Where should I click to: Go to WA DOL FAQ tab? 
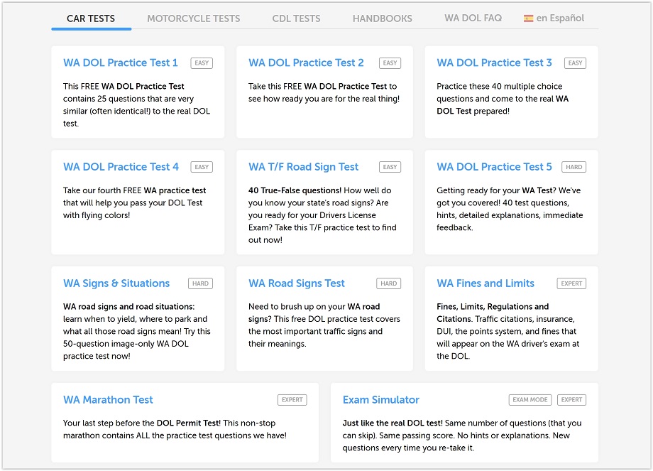473,18
